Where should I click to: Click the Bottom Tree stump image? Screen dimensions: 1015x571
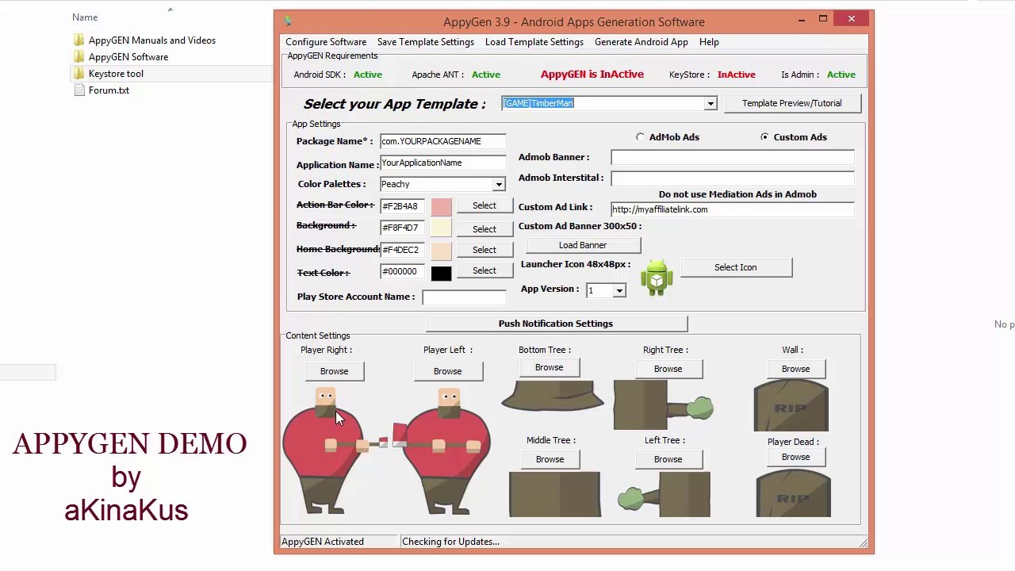tap(552, 396)
